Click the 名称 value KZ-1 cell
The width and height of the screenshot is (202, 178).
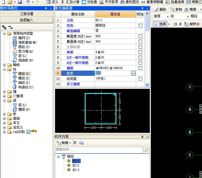[x=115, y=20]
